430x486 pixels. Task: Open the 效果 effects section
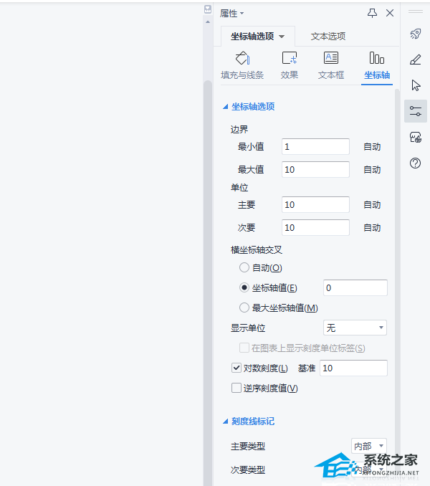290,66
